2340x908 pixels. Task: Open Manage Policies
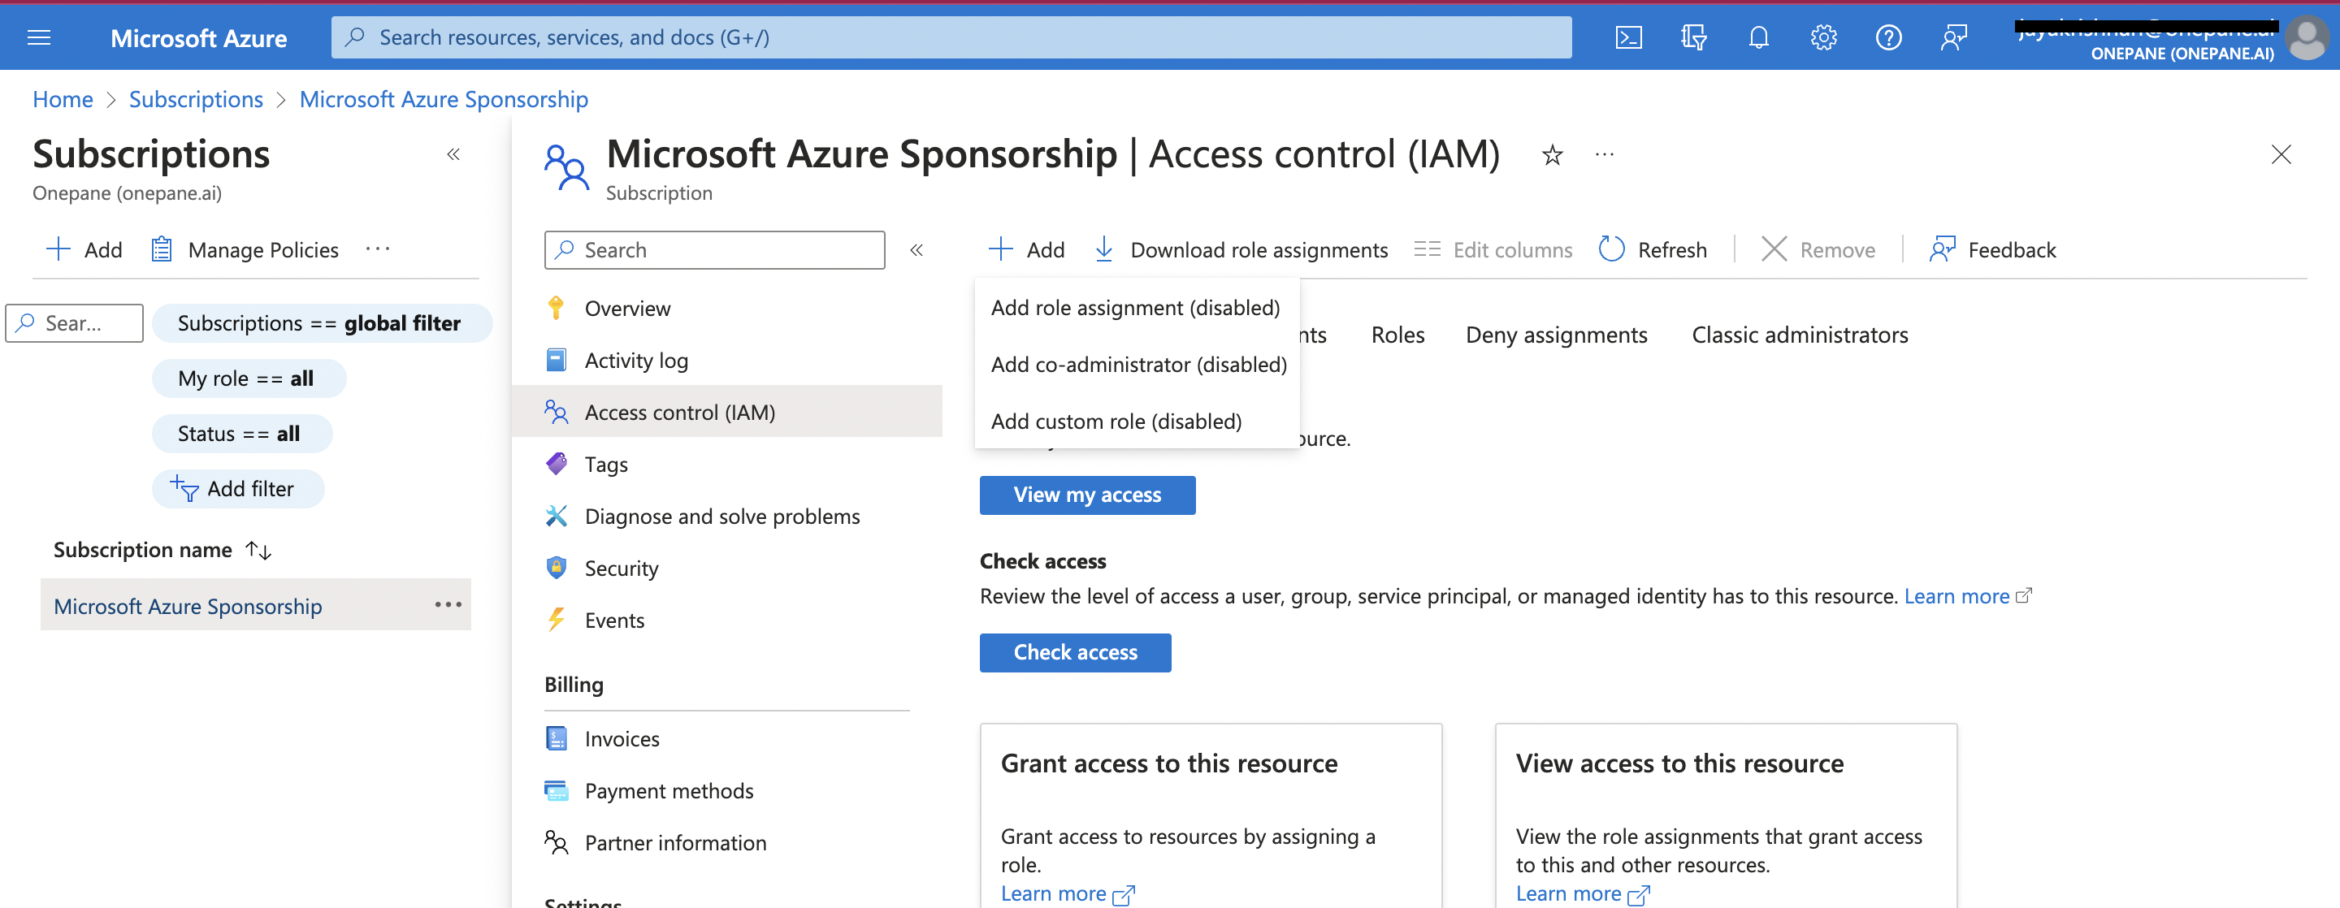click(x=245, y=249)
